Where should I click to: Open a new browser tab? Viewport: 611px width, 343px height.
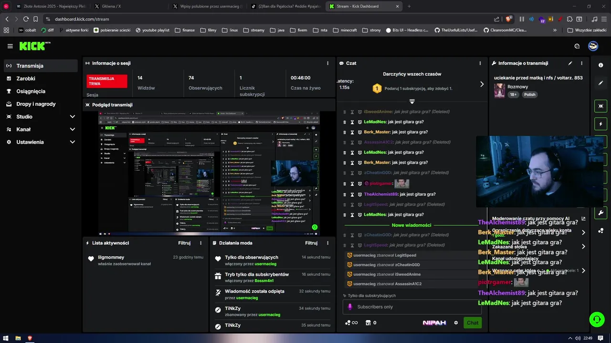[x=409, y=6]
